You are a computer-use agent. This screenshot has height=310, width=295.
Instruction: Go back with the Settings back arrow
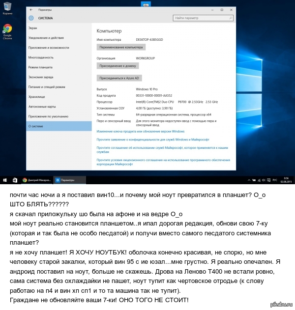(x=31, y=10)
